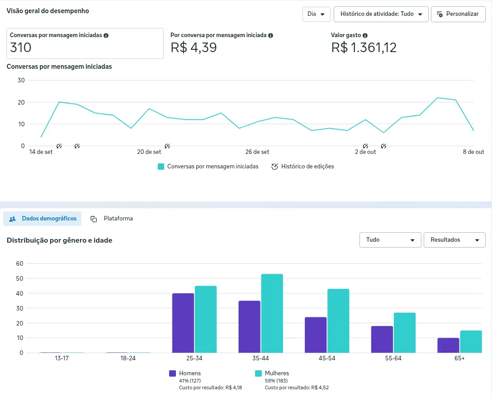Click the Mulheres bar for age 55-64
Image resolution: width=492 pixels, height=397 pixels.
(x=405, y=333)
